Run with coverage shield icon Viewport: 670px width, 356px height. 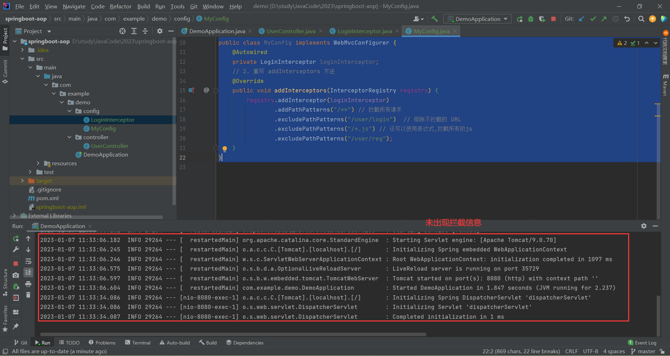542,19
